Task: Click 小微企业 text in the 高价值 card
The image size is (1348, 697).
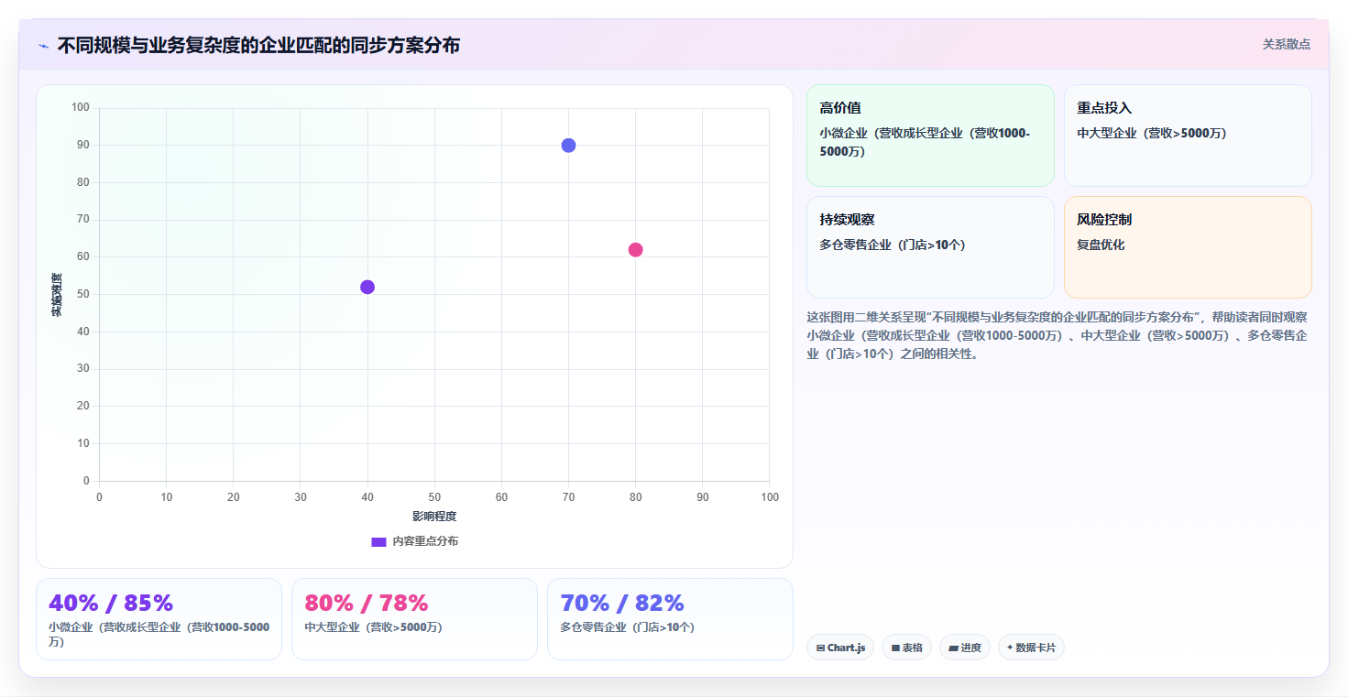Action: click(925, 142)
